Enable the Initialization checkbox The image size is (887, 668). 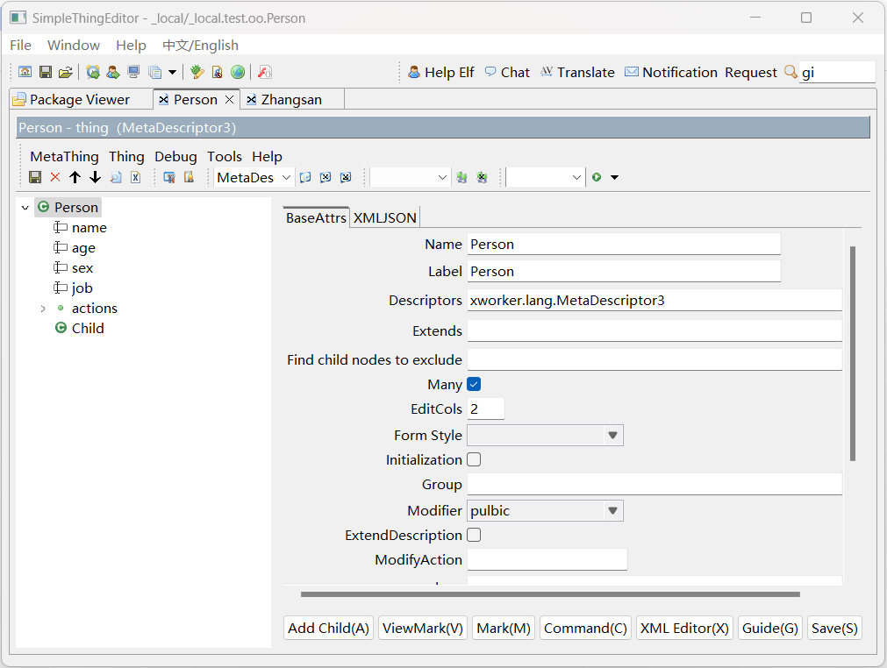[x=474, y=459]
